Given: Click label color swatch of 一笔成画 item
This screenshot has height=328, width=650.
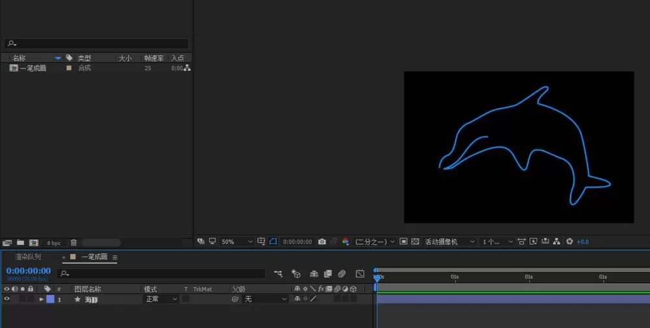Looking at the screenshot, I should click(x=69, y=68).
